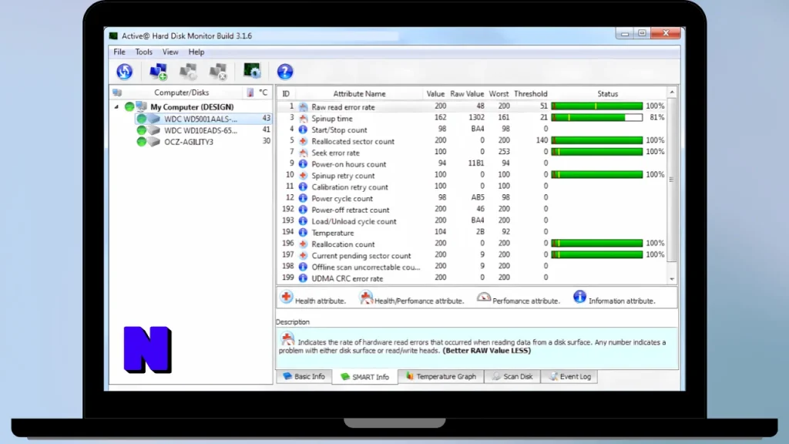
Task: Switch to the Basic Info tab
Action: tap(304, 376)
